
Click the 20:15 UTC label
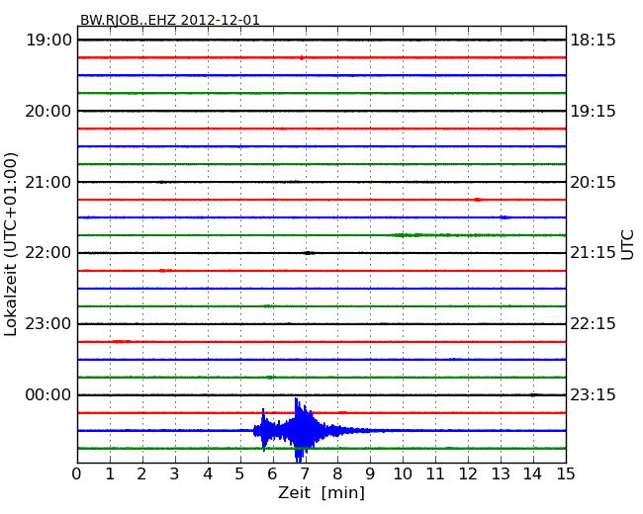593,182
